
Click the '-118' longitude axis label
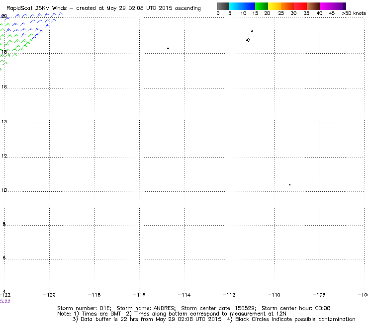point(94,295)
